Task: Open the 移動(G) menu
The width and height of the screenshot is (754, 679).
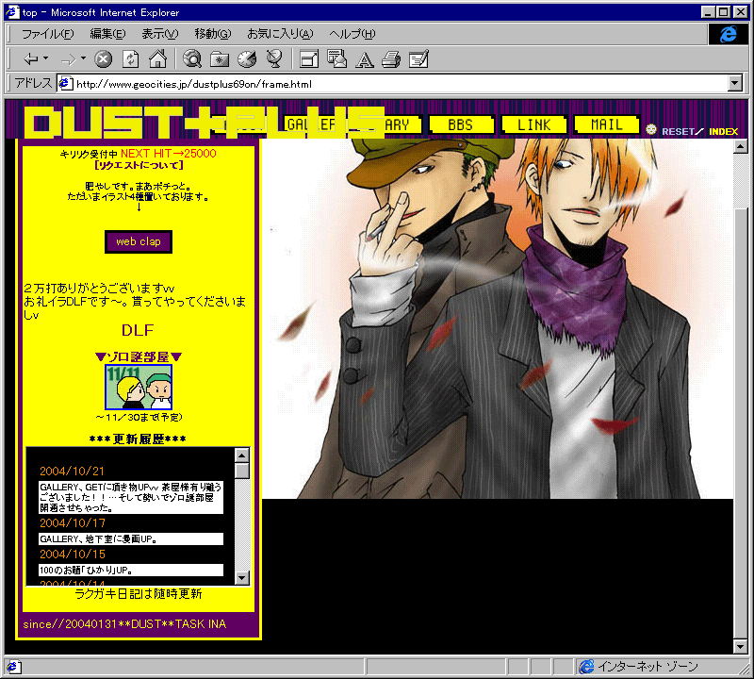Action: (213, 34)
